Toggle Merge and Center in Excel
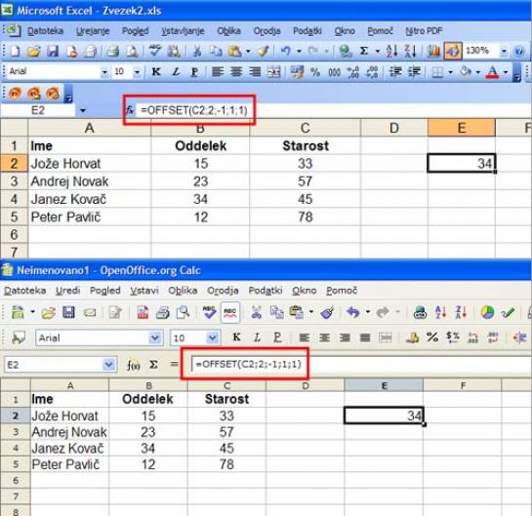532x516 pixels. (273, 72)
